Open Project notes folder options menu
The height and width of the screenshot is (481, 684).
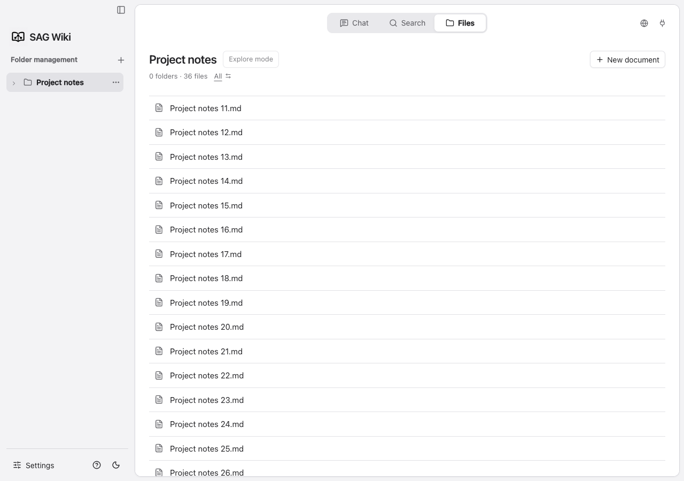click(115, 82)
